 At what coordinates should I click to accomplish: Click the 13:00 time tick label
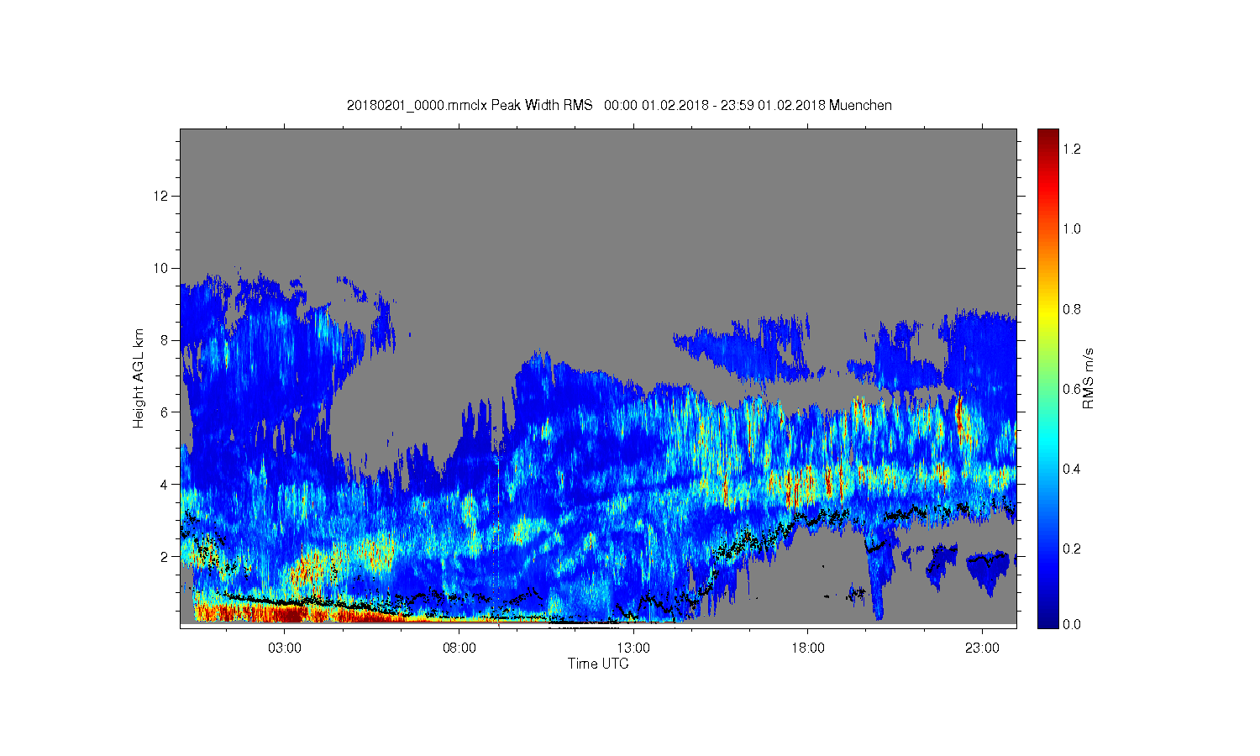pos(633,648)
